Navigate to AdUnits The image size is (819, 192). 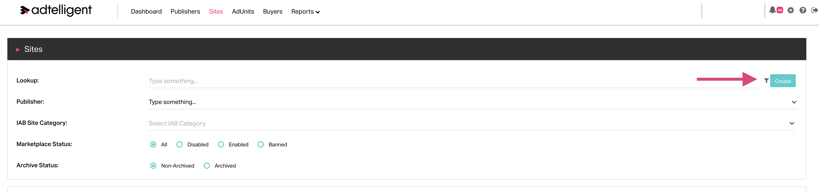[243, 12]
